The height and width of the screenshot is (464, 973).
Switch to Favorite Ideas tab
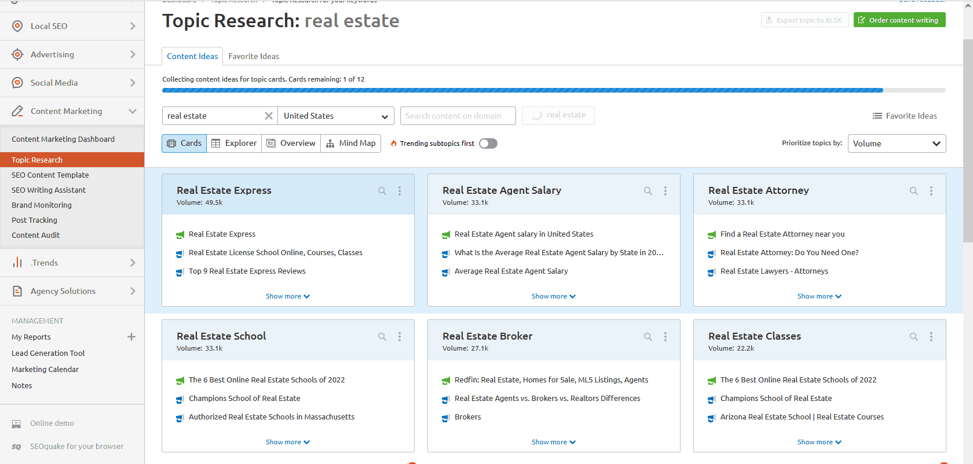[x=254, y=56]
